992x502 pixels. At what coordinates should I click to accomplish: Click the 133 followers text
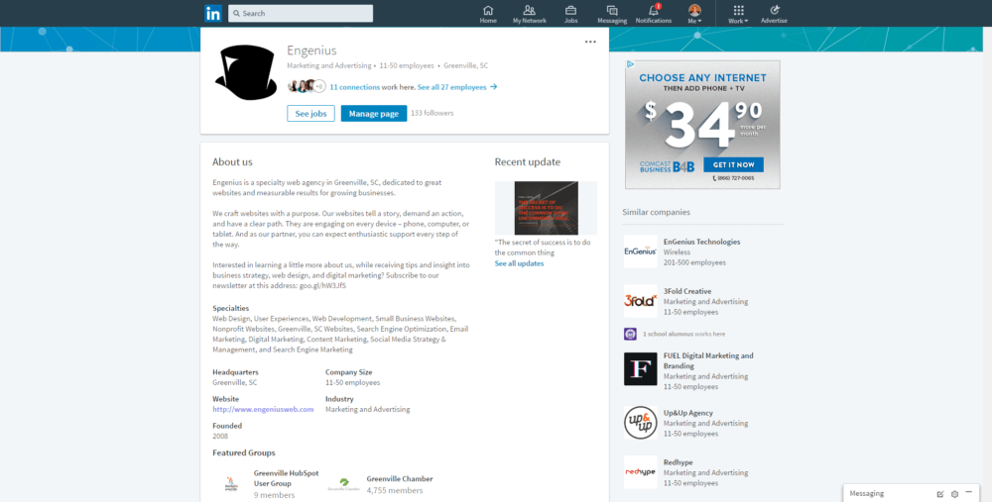point(433,113)
